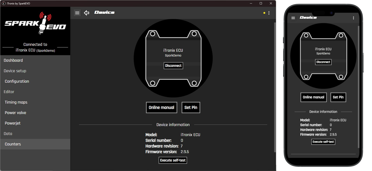The width and height of the screenshot is (372, 171).
Task: Click the back arrow icon beside Device title
Action: pyautogui.click(x=87, y=13)
